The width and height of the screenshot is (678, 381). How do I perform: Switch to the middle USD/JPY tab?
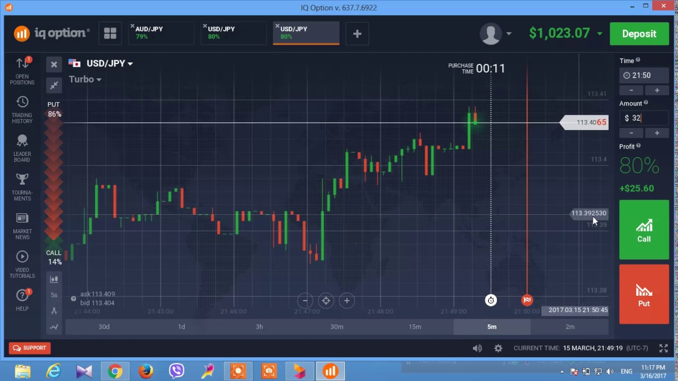234,33
